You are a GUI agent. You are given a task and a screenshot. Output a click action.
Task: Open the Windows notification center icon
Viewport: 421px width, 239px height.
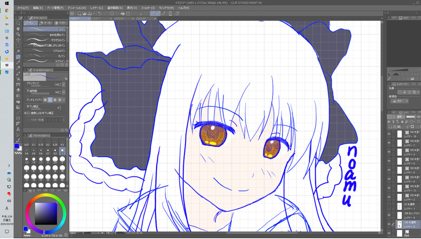coord(7,232)
